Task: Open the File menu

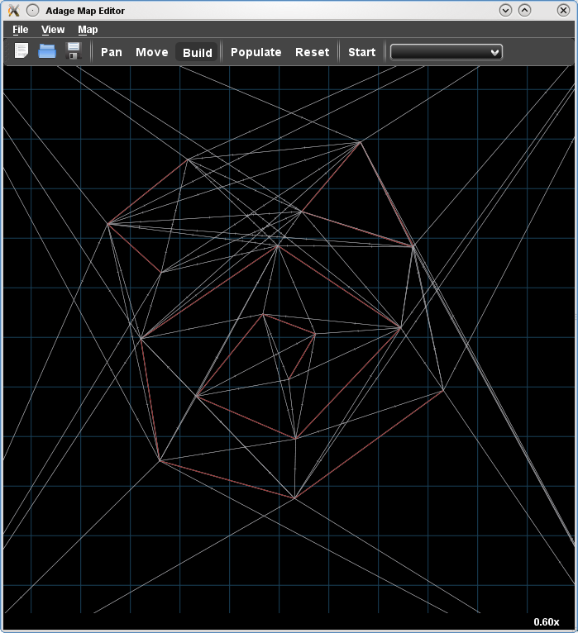Action: 21,30
